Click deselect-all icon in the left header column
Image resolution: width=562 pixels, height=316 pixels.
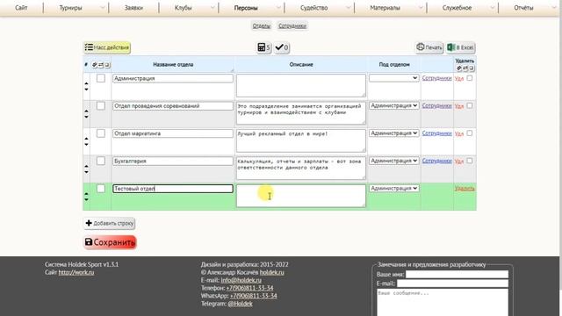pos(107,65)
